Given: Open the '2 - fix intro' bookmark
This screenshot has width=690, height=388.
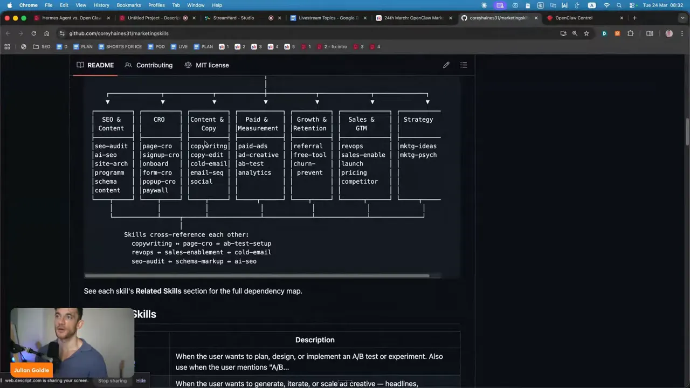Looking at the screenshot, I should (x=332, y=47).
